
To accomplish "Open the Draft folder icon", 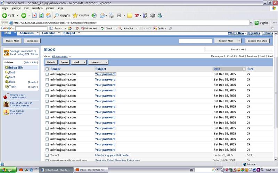I will coord(7,72).
